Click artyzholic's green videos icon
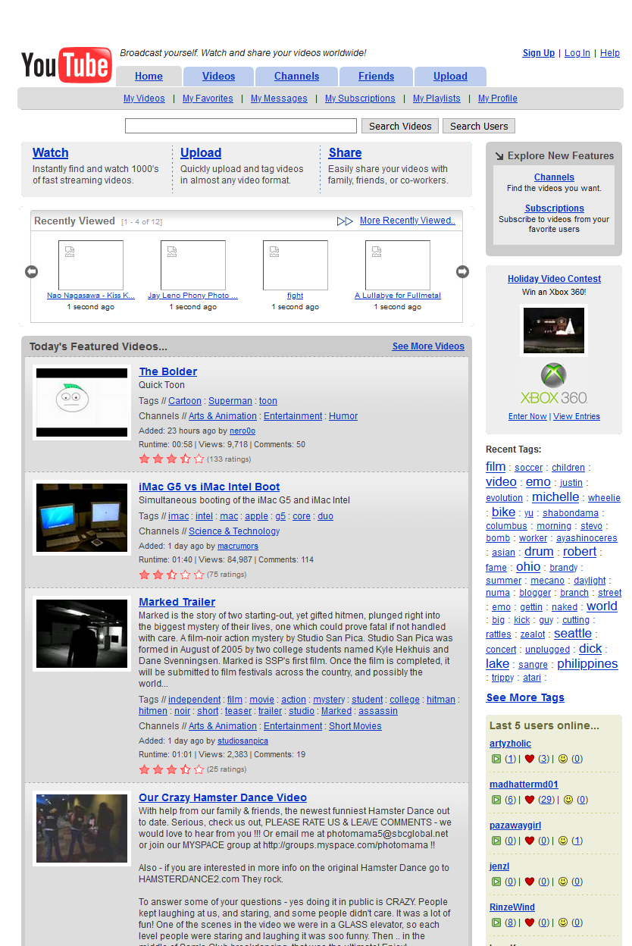The image size is (632, 946). pyautogui.click(x=496, y=759)
